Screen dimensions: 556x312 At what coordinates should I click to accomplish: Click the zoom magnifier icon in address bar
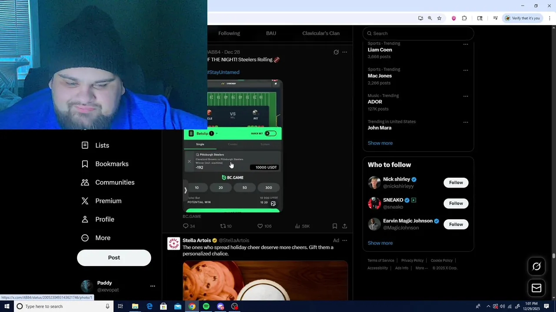(430, 18)
